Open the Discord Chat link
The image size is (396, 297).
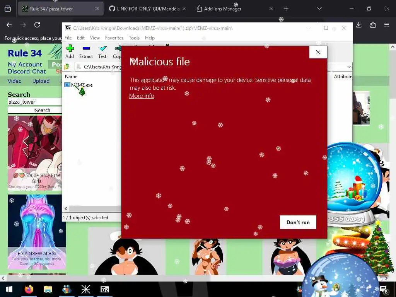27,71
